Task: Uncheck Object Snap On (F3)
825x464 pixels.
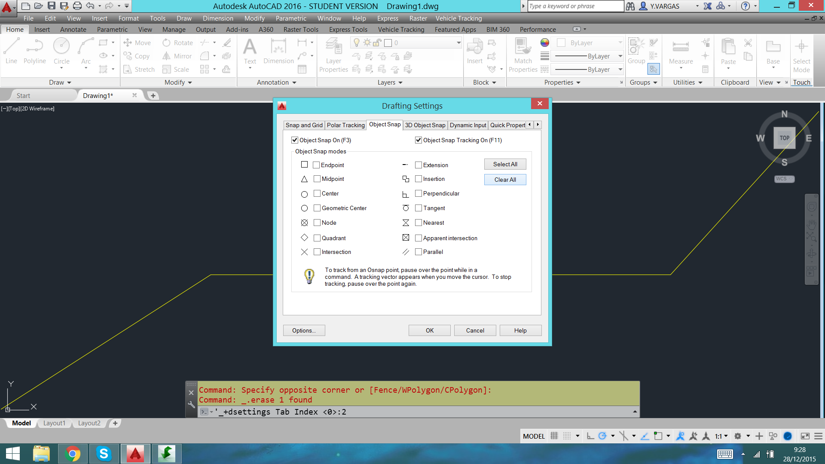Action: coord(295,140)
